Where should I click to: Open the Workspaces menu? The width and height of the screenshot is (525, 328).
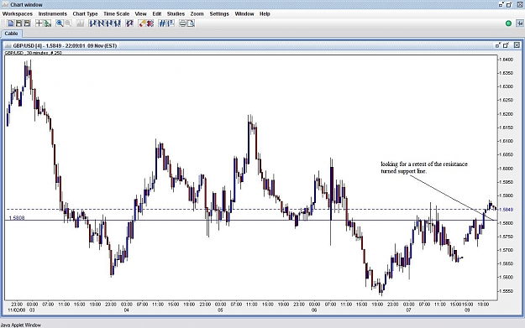click(x=18, y=13)
